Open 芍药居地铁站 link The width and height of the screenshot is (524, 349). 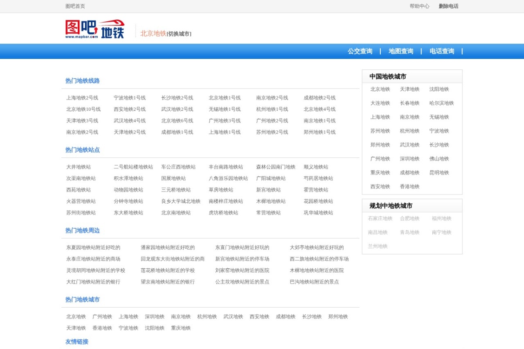coord(318,178)
